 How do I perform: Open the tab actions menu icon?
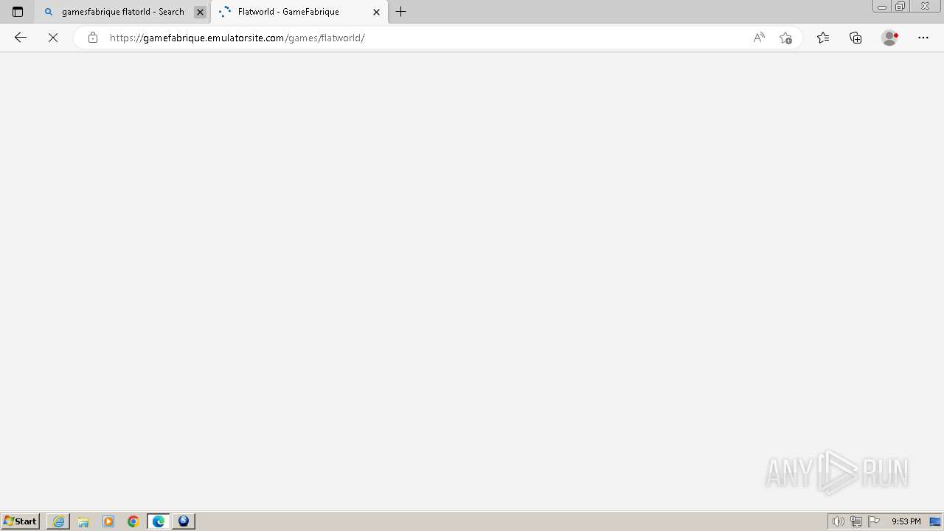(x=18, y=12)
